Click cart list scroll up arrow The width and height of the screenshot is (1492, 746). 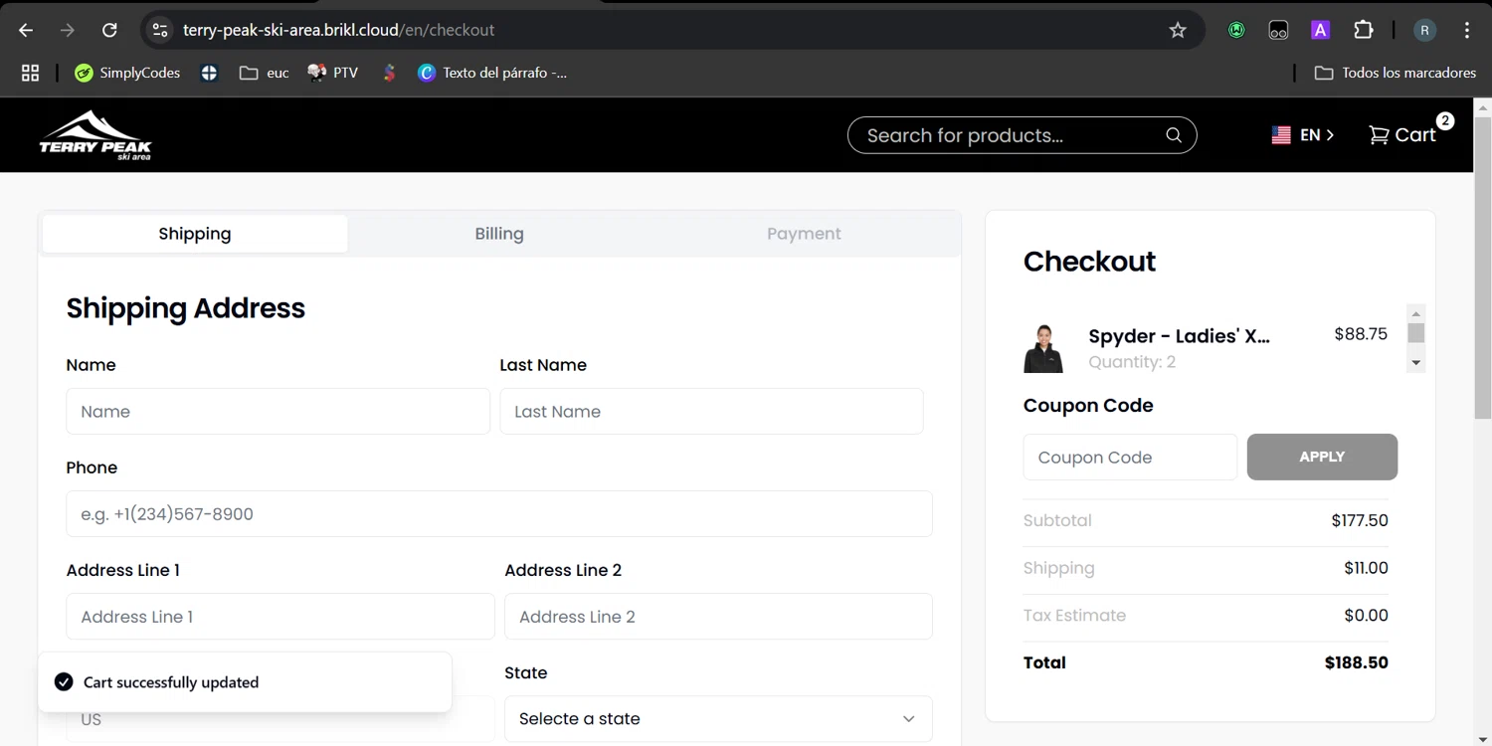click(1416, 313)
